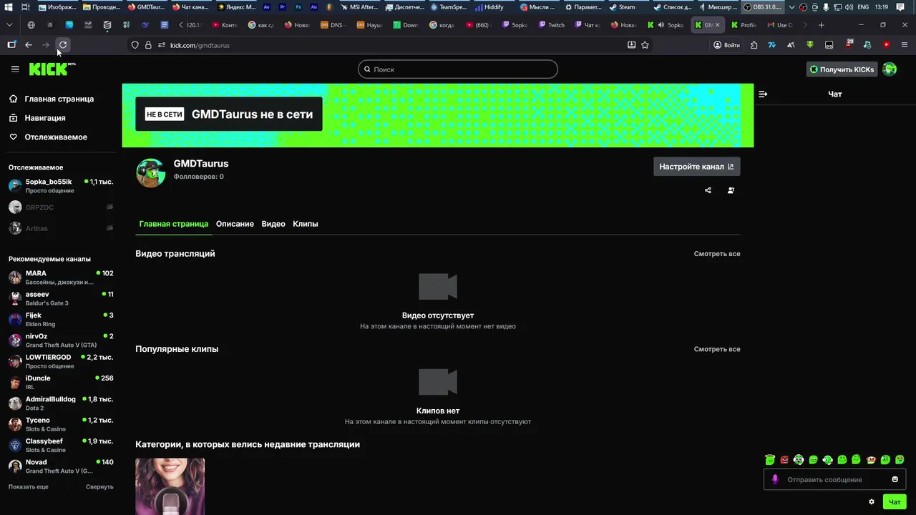Insert the angel halo emote
This screenshot has height=515, width=916.
pyautogui.click(x=770, y=459)
